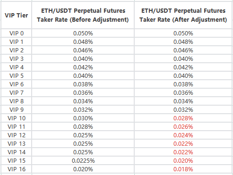Screen dimensions: 233x175
Task: Click the Before Adjustment column header
Action: pos(83,15)
